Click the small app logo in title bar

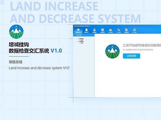tap(75, 26)
